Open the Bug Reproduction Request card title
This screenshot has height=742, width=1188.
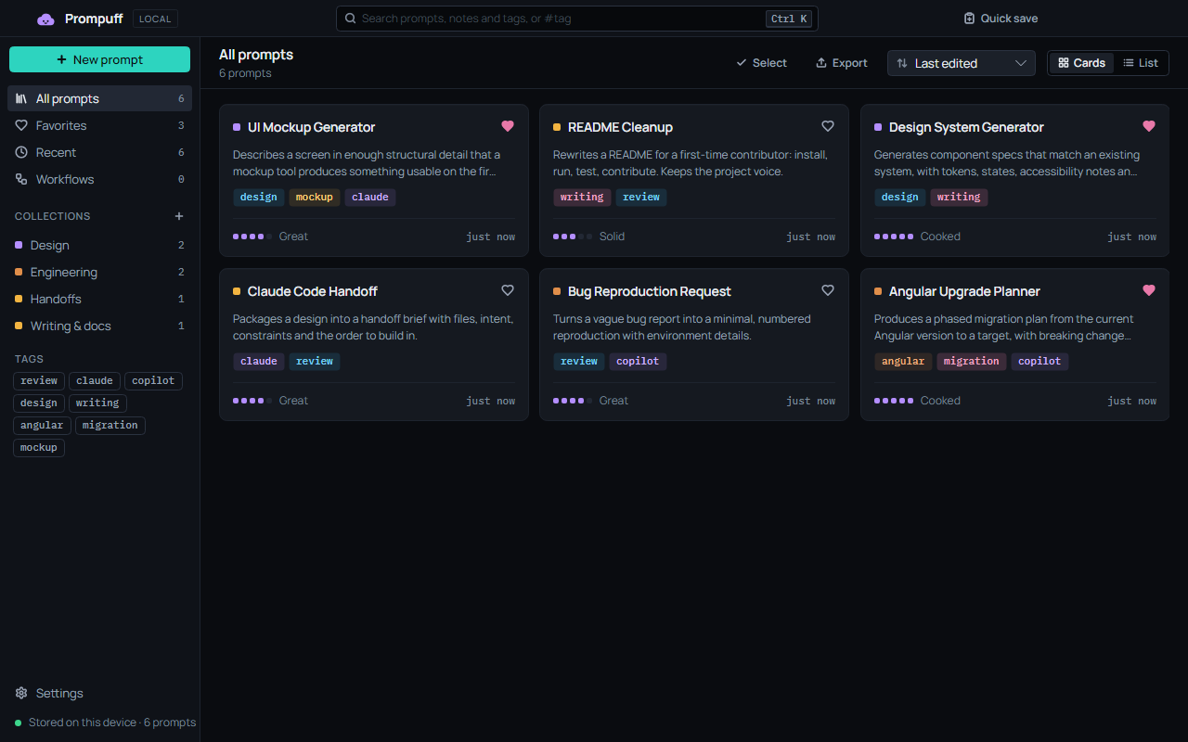click(650, 291)
